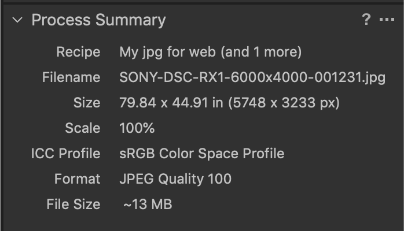Screen dimensions: 404x231
Task: Select the 'My jpg for web' recipe value
Action: [x=168, y=52]
